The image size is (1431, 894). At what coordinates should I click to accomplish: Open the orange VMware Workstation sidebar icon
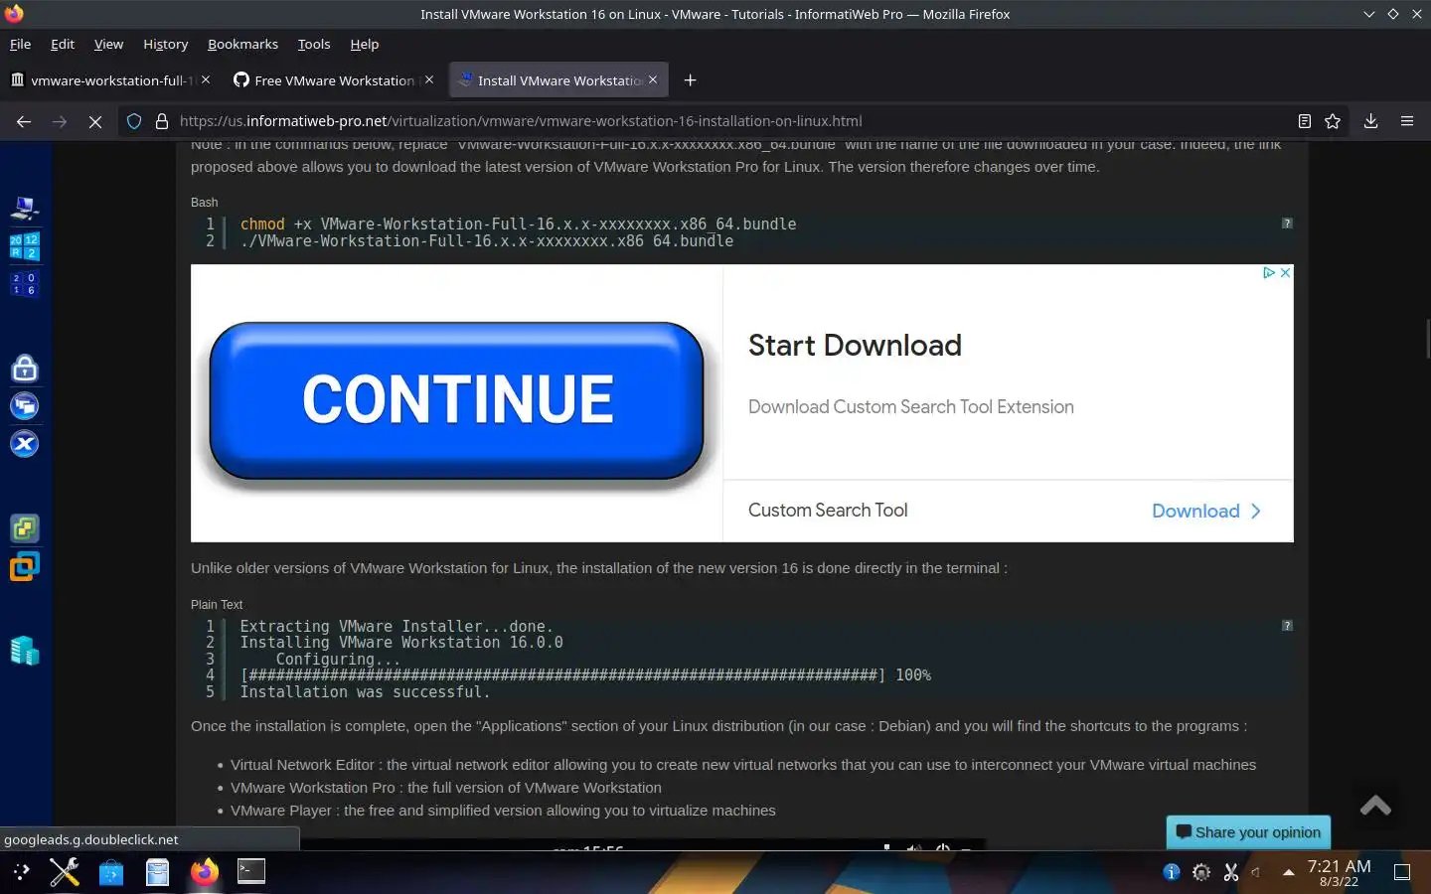click(25, 566)
